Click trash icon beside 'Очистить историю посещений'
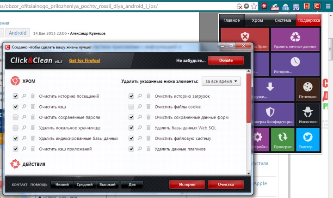 coord(33,96)
